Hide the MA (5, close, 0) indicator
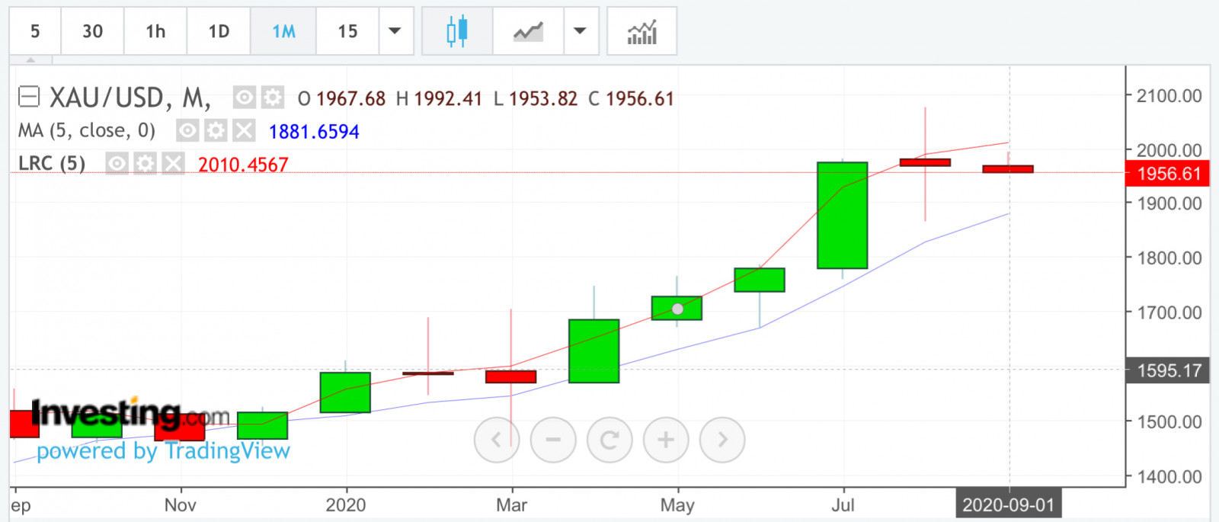Screen dimensions: 1219x522 click(187, 131)
